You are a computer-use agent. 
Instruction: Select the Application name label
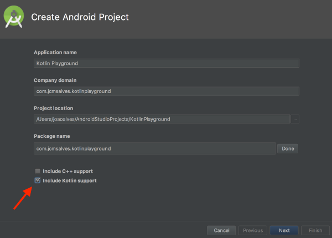[x=55, y=53]
